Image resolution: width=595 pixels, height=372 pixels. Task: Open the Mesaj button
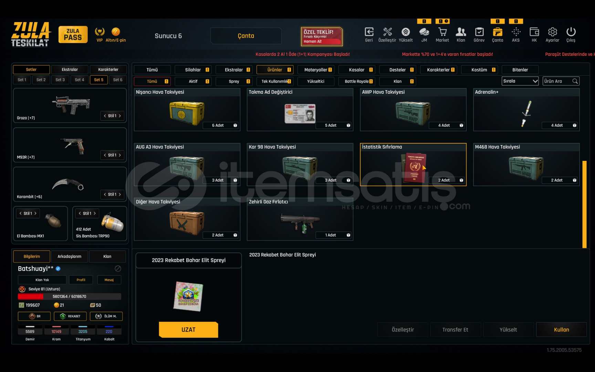(x=109, y=280)
